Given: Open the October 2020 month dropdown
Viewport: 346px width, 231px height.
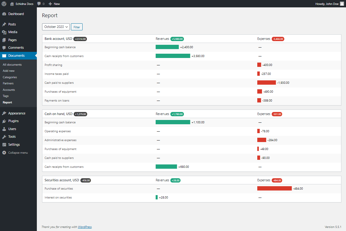Looking at the screenshot, I should 56,27.
